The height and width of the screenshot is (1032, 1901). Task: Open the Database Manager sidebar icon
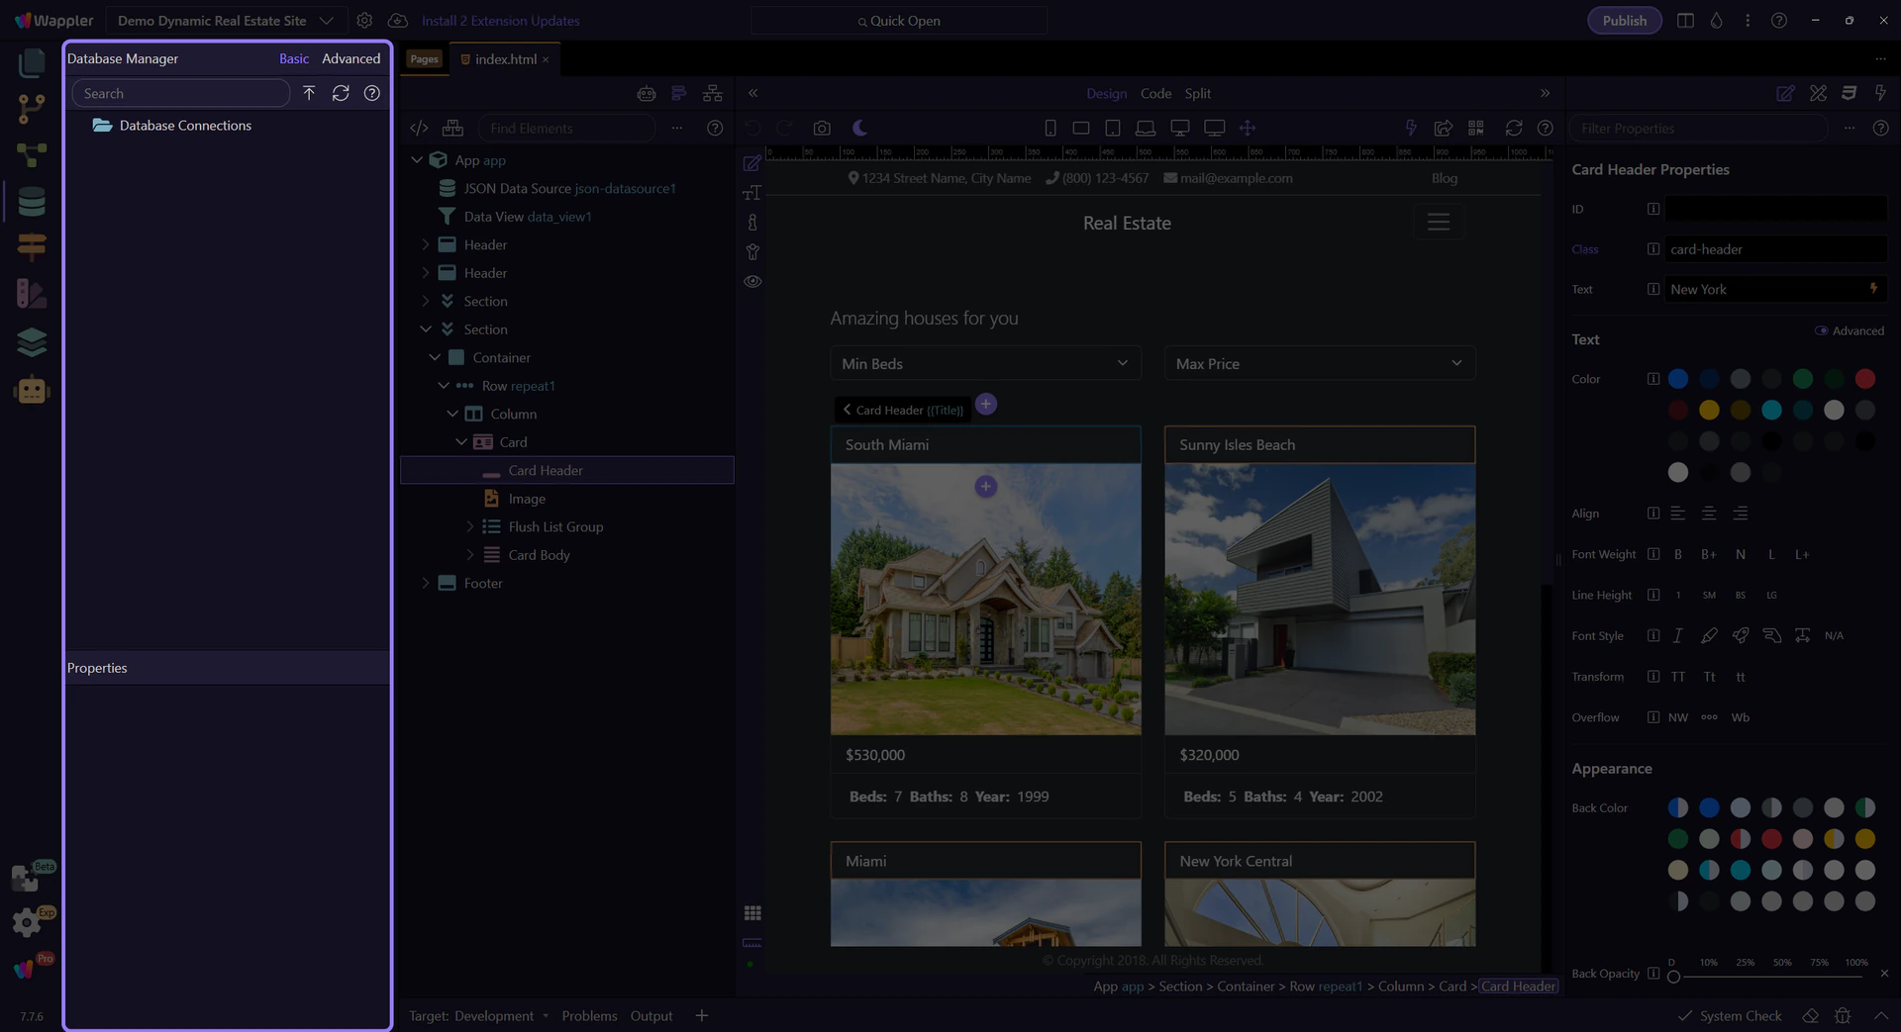coord(32,202)
